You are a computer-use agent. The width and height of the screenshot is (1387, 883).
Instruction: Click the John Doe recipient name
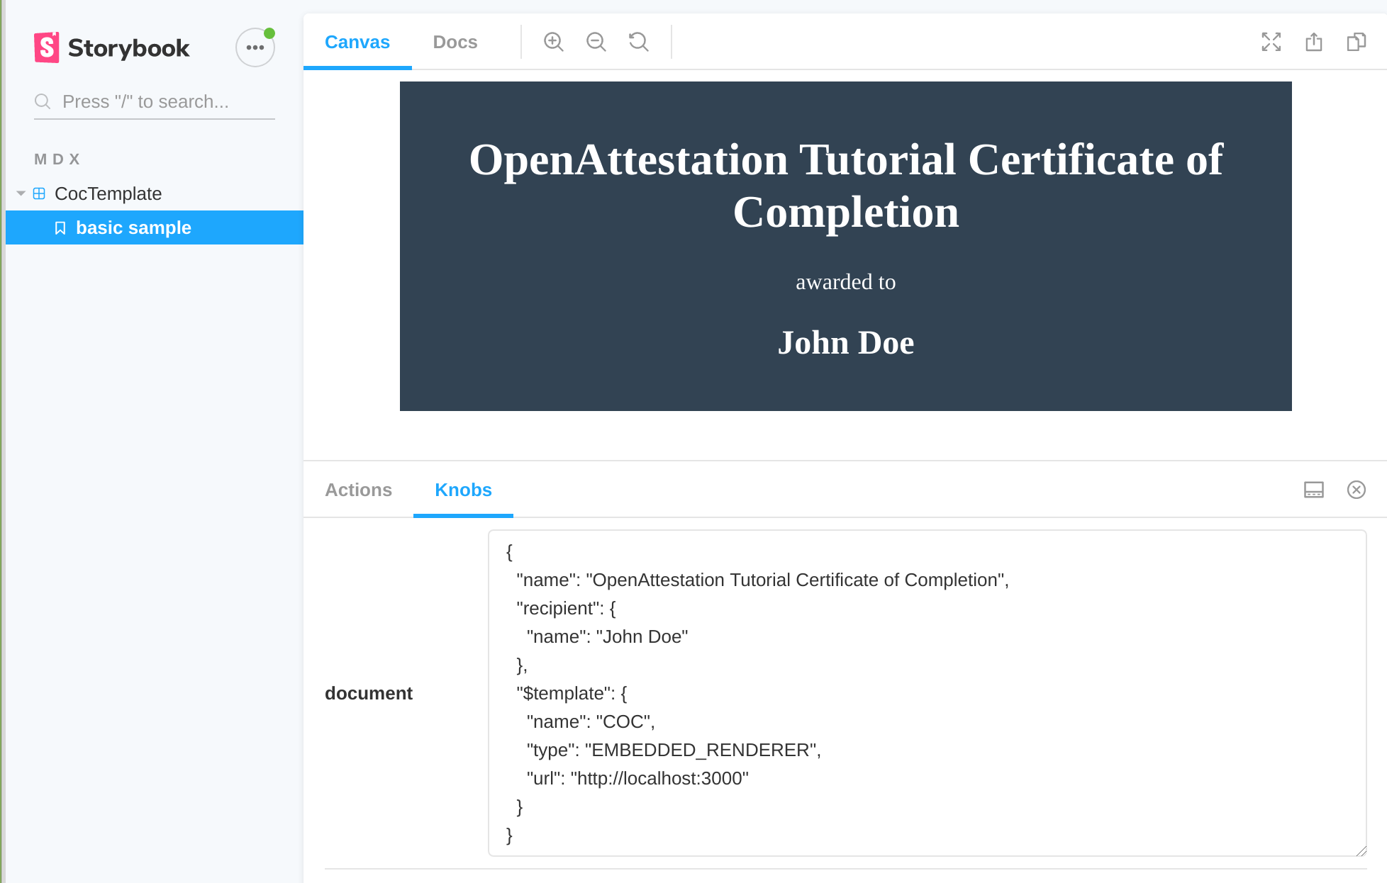pyautogui.click(x=846, y=343)
